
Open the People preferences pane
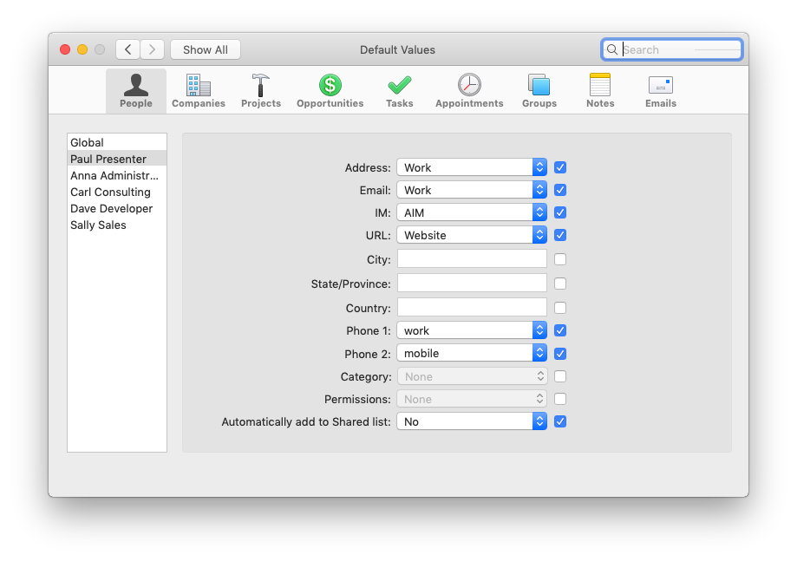(135, 91)
